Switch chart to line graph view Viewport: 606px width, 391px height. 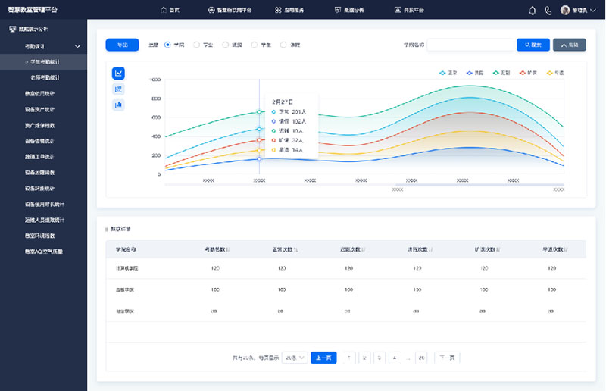[119, 74]
